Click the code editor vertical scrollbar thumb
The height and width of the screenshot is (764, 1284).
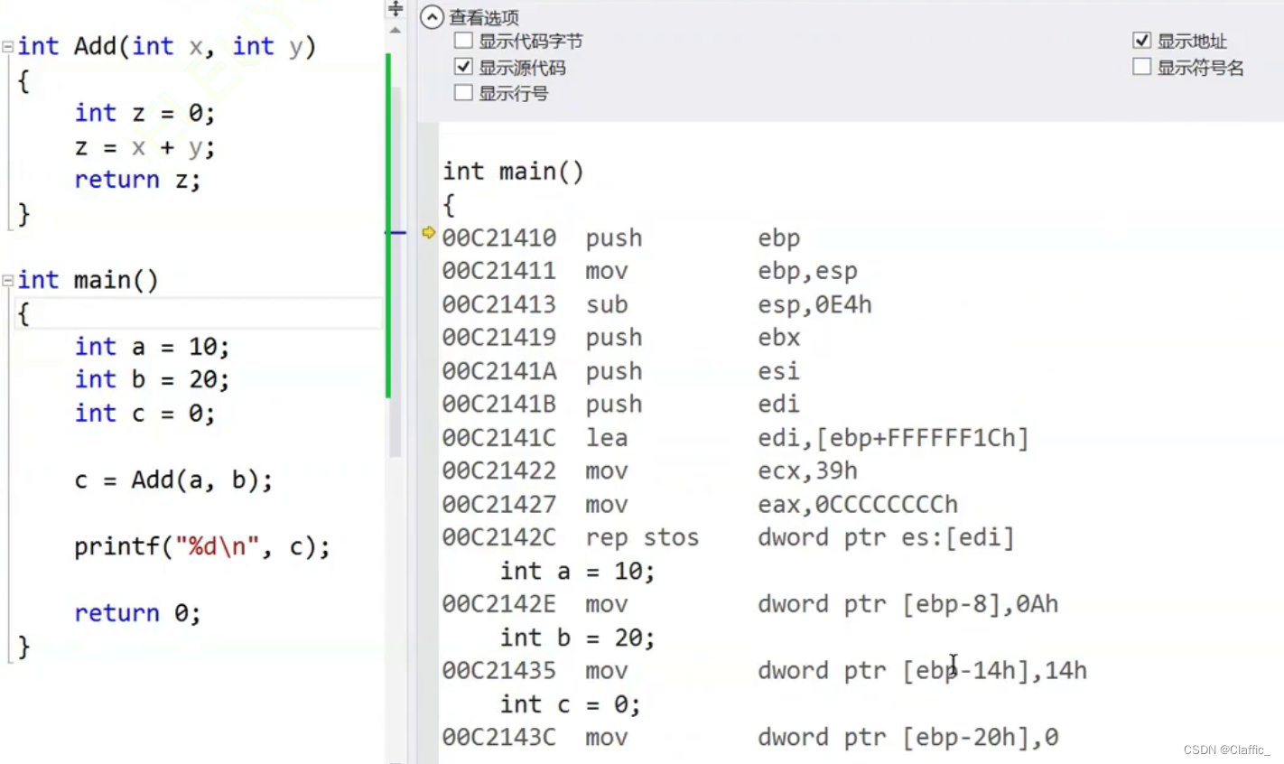coord(395,271)
